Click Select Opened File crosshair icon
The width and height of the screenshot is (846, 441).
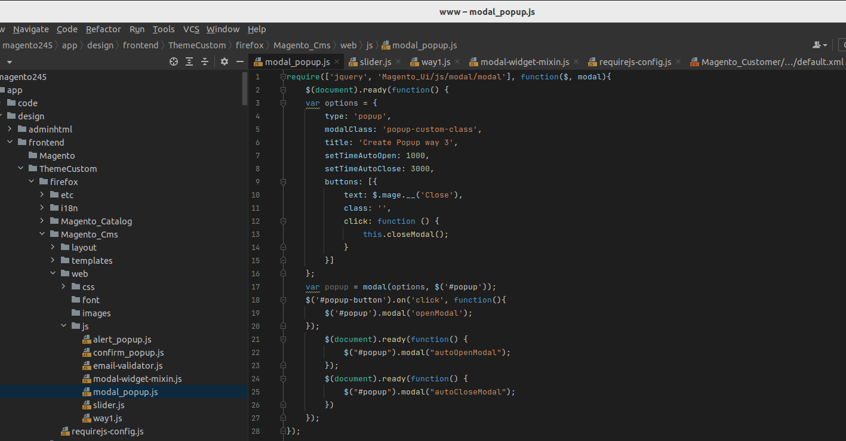[174, 61]
